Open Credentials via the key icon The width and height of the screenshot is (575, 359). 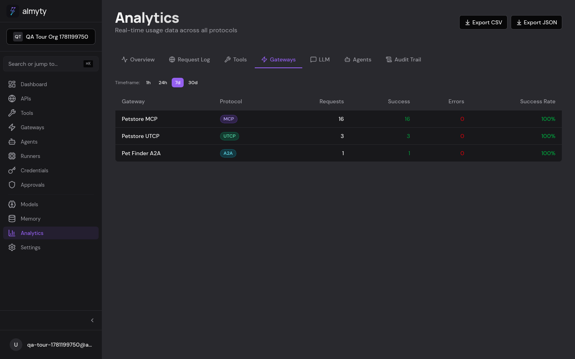click(12, 170)
